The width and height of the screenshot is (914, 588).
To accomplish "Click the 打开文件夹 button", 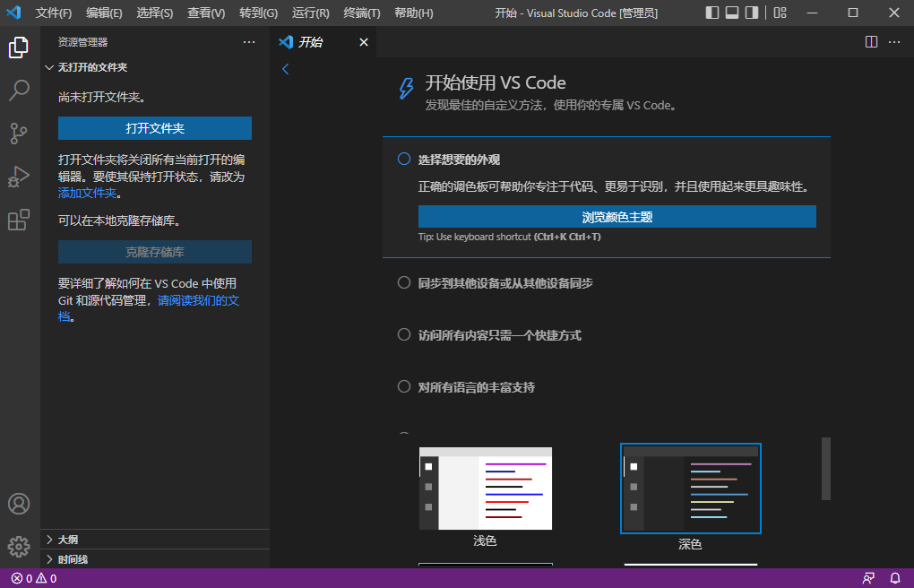I will [x=155, y=128].
